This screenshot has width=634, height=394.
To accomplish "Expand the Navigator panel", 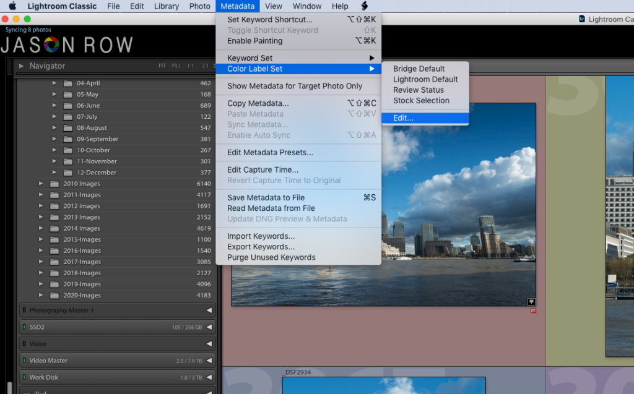I will coord(21,66).
